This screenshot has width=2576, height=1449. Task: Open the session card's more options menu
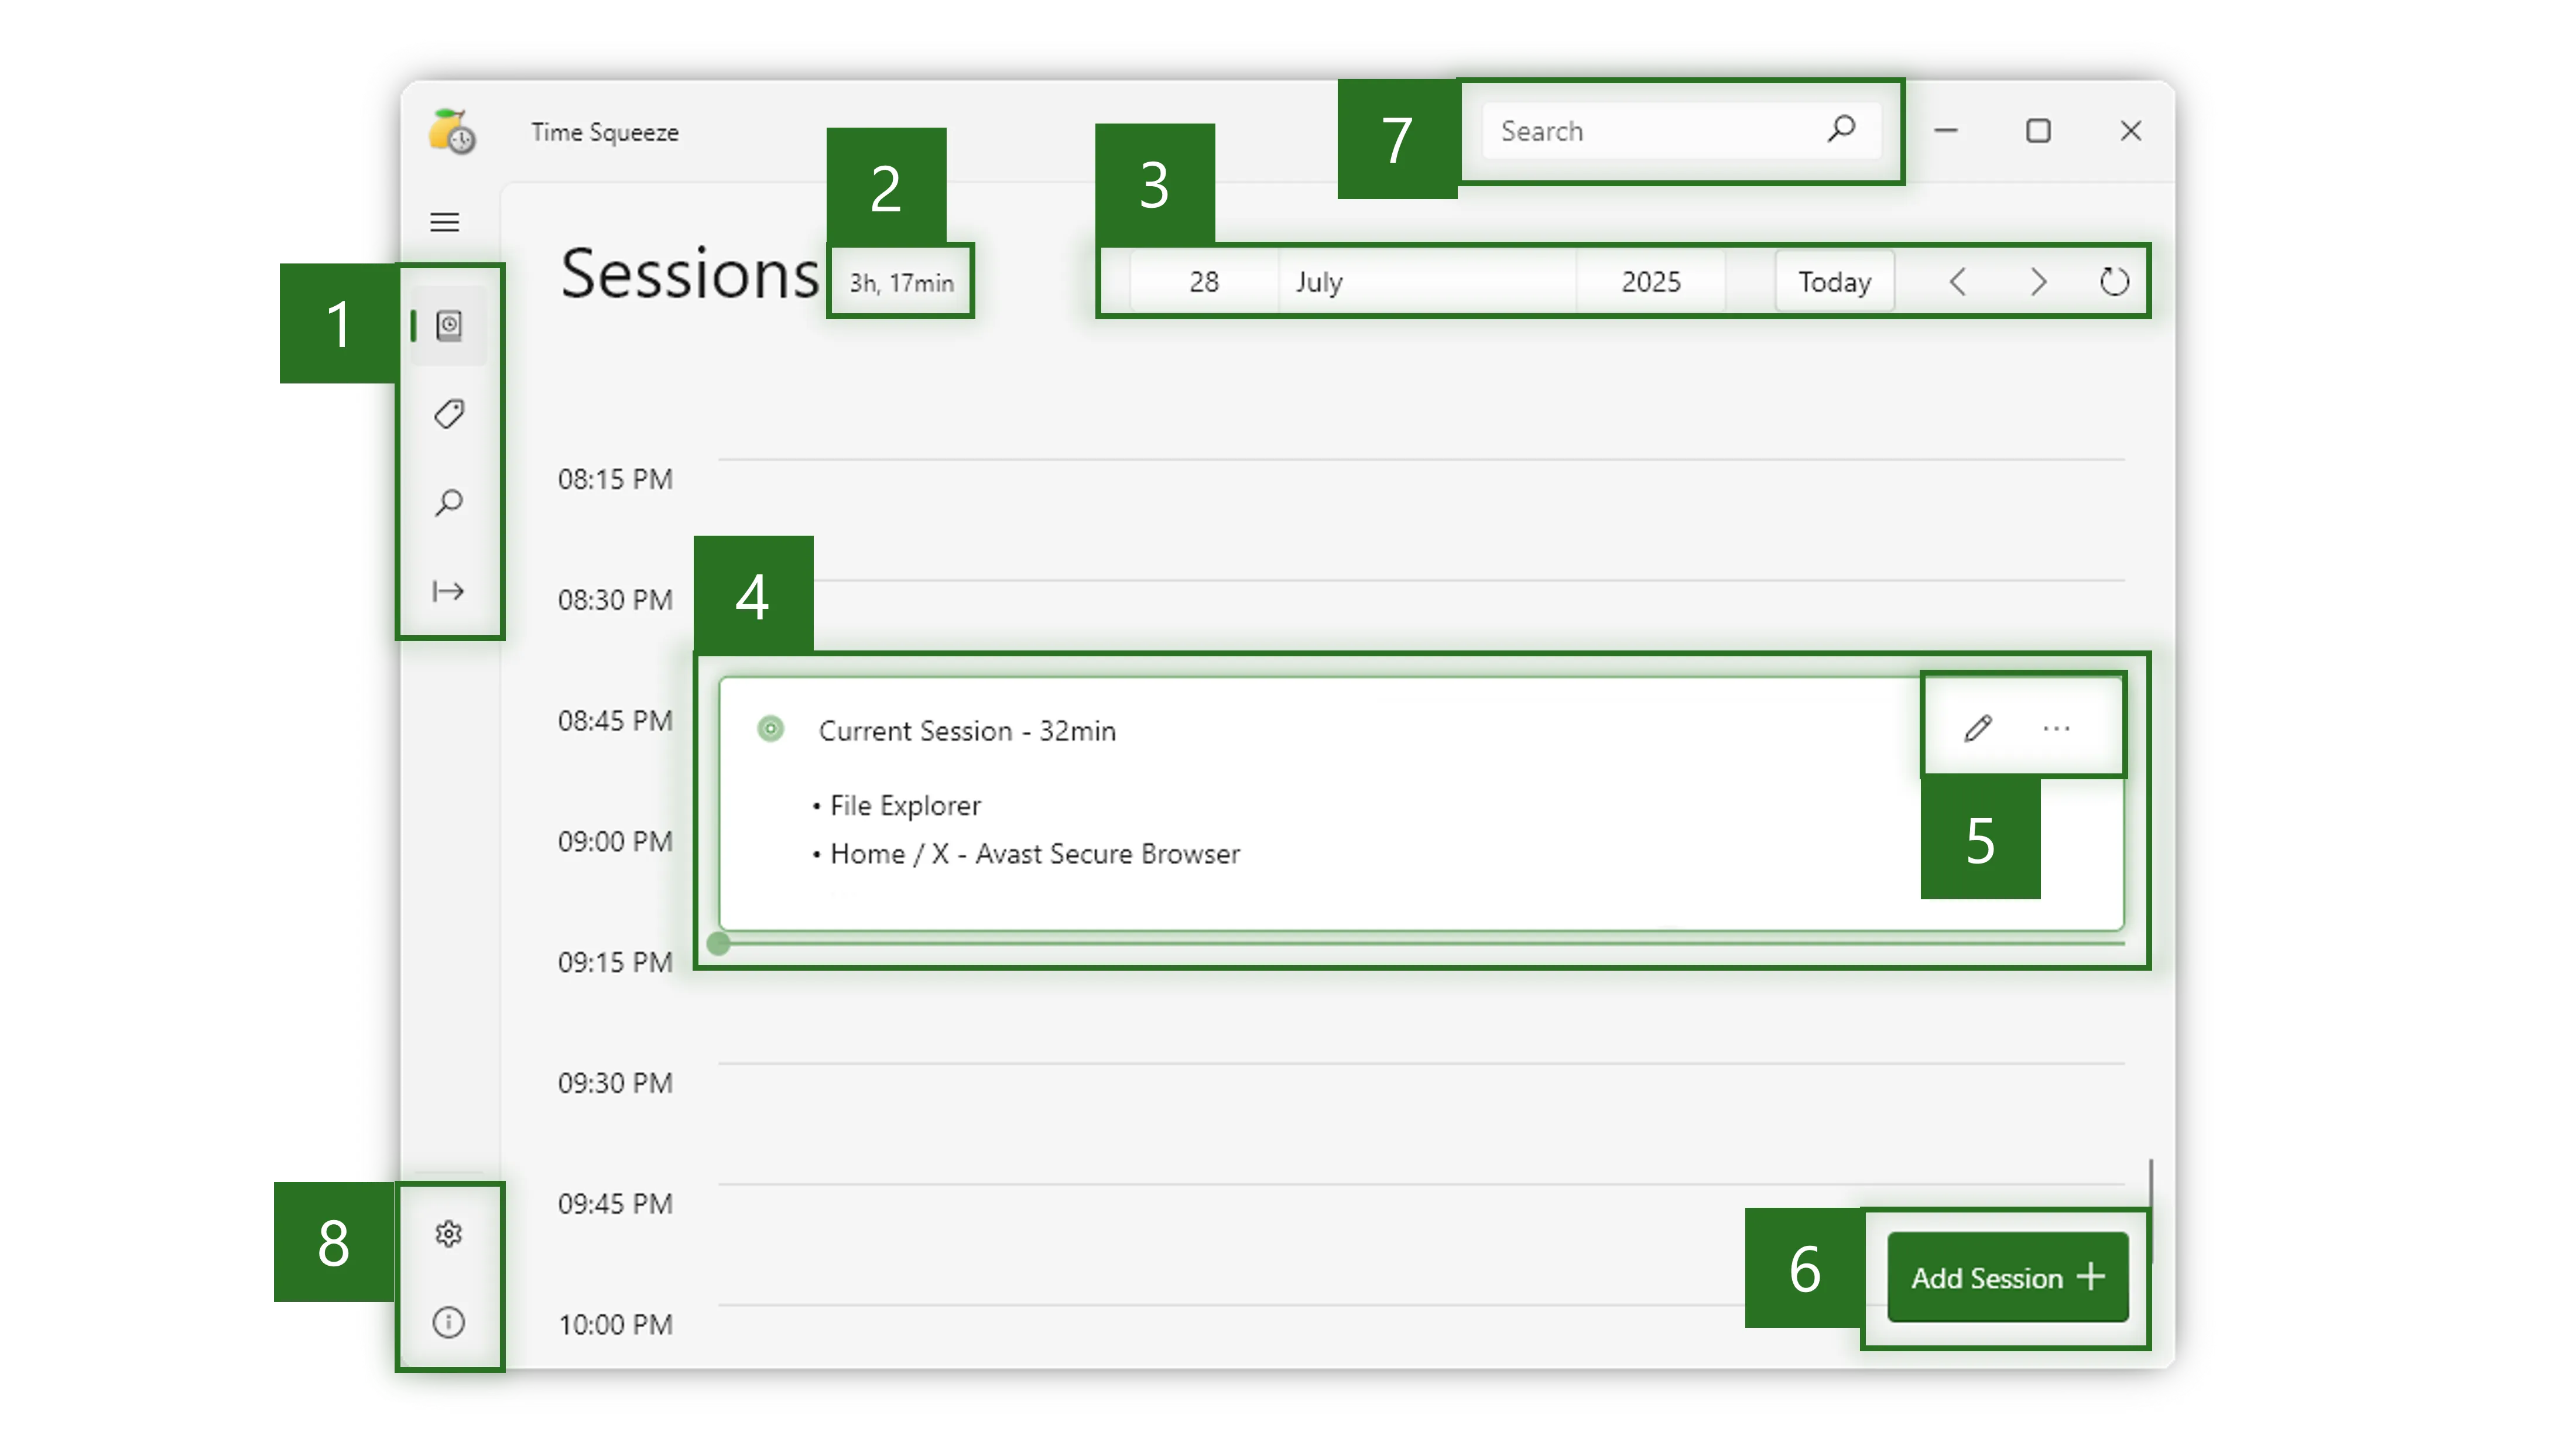pyautogui.click(x=2056, y=727)
